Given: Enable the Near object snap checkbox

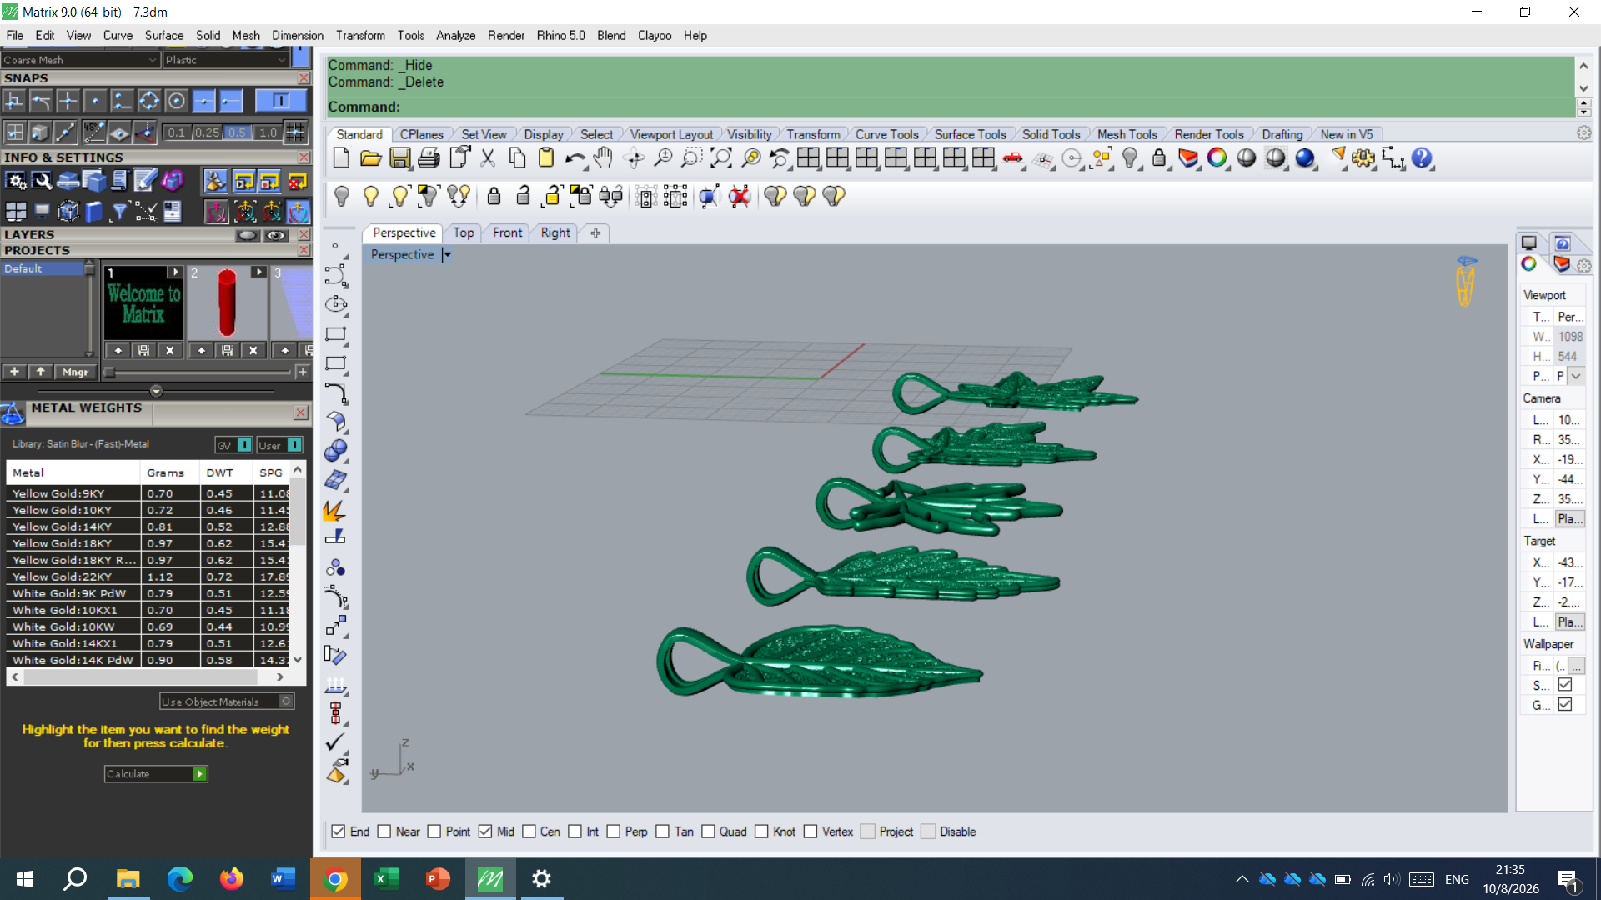Looking at the screenshot, I should coord(384,832).
